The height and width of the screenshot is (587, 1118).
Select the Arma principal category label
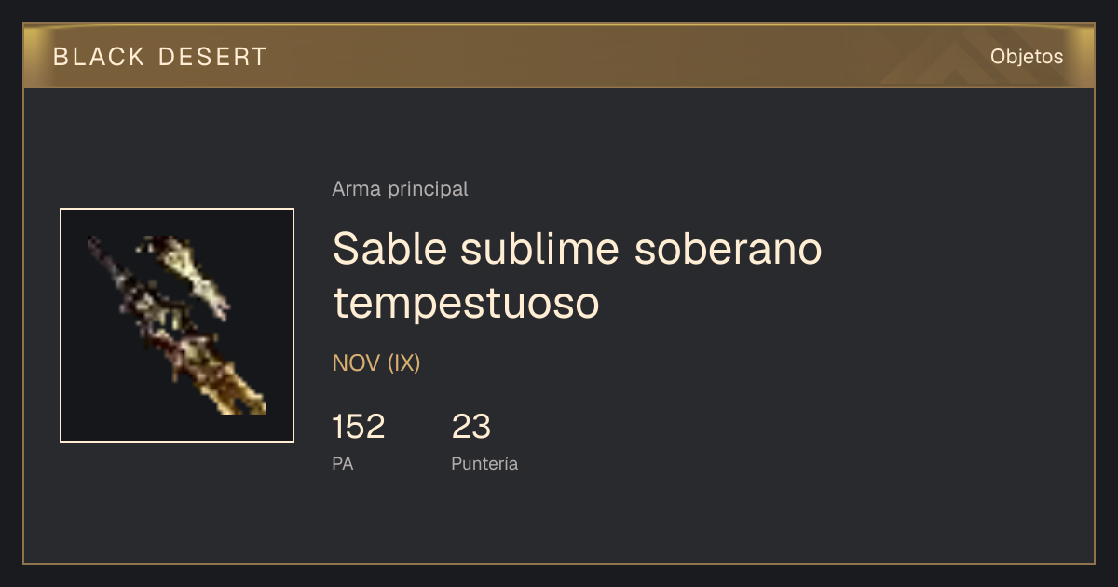[x=400, y=189]
